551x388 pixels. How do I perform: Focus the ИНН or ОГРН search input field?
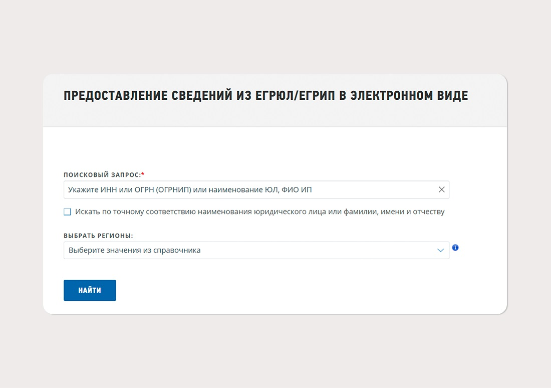pos(256,189)
